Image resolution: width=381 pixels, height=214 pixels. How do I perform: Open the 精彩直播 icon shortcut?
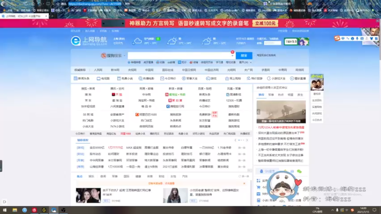click(298, 78)
